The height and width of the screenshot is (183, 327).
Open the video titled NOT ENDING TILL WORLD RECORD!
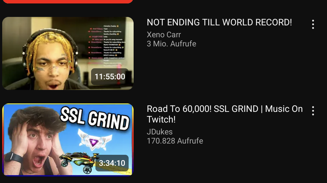[219, 22]
